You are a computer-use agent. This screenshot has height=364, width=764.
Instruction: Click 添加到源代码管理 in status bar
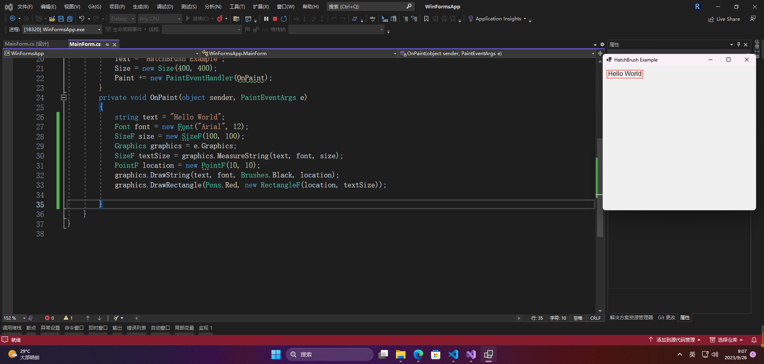tap(674, 340)
